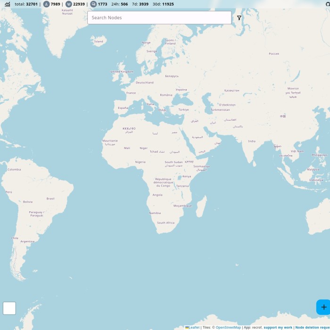Image resolution: width=330 pixels, height=330 pixels.
Task: Click the icon beside the 7989 count
Action: [46, 4]
